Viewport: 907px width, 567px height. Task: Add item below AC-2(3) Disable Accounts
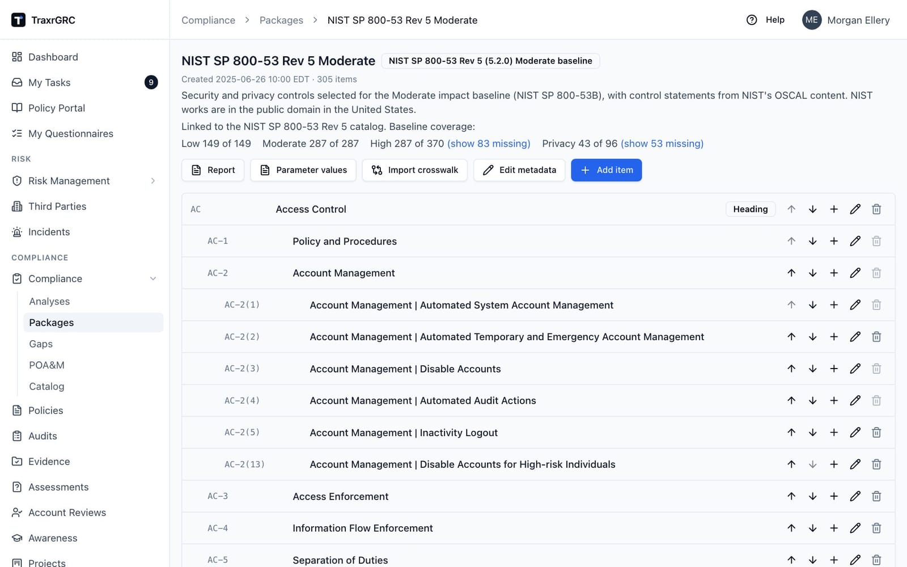coord(834,369)
